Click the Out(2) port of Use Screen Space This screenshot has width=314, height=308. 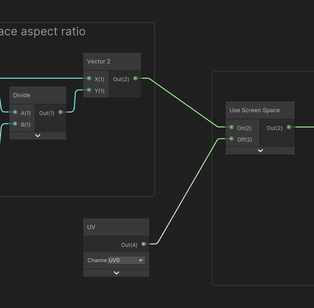(289, 127)
